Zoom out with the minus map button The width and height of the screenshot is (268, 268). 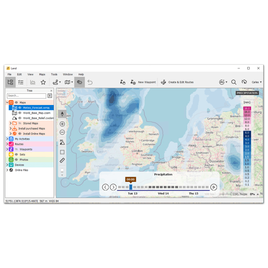62,132
